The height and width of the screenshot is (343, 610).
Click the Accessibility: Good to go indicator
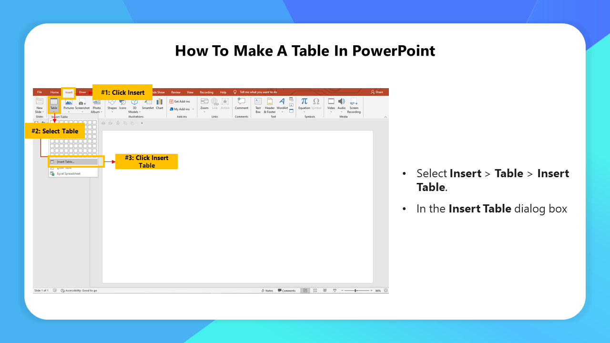pyautogui.click(x=79, y=291)
